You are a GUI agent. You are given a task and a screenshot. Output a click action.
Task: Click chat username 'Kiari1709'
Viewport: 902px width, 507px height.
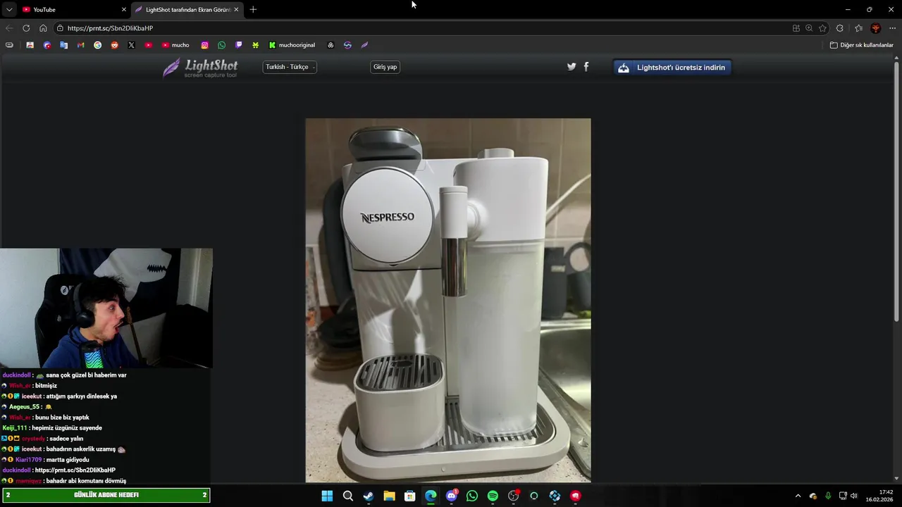click(x=30, y=460)
